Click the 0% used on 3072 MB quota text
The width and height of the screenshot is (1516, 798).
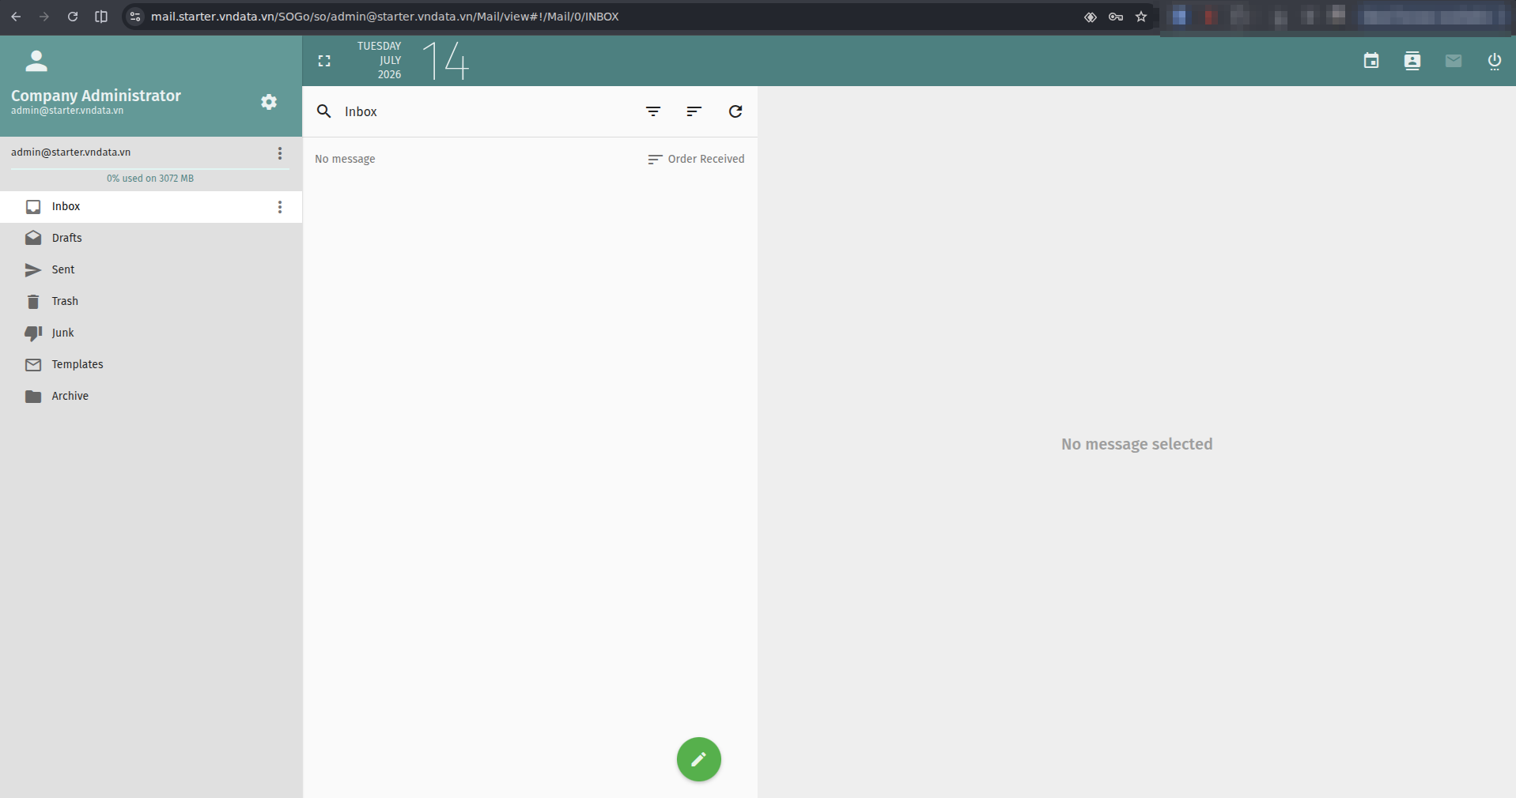150,179
